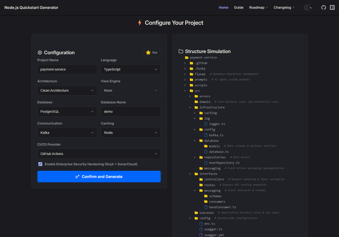Open the GitHub repository icon
Image resolution: width=339 pixels, height=237 pixels.
(323, 7)
